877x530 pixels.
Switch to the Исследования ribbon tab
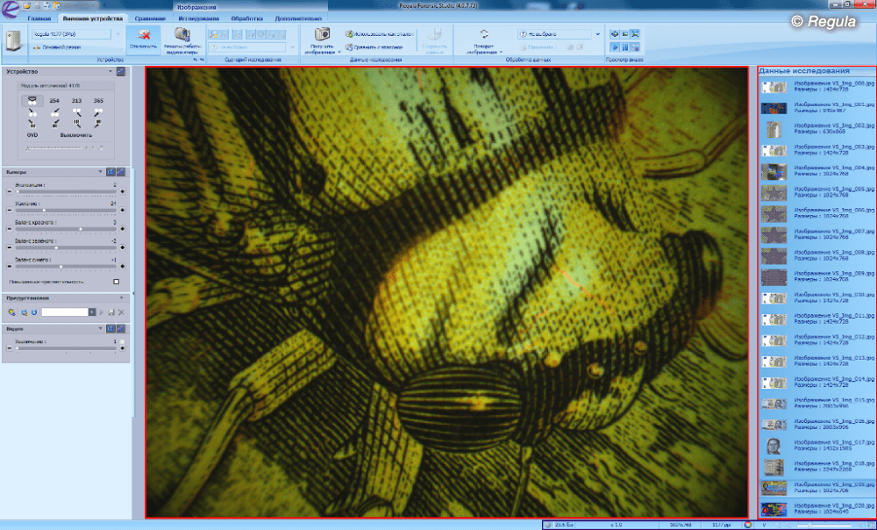[198, 18]
